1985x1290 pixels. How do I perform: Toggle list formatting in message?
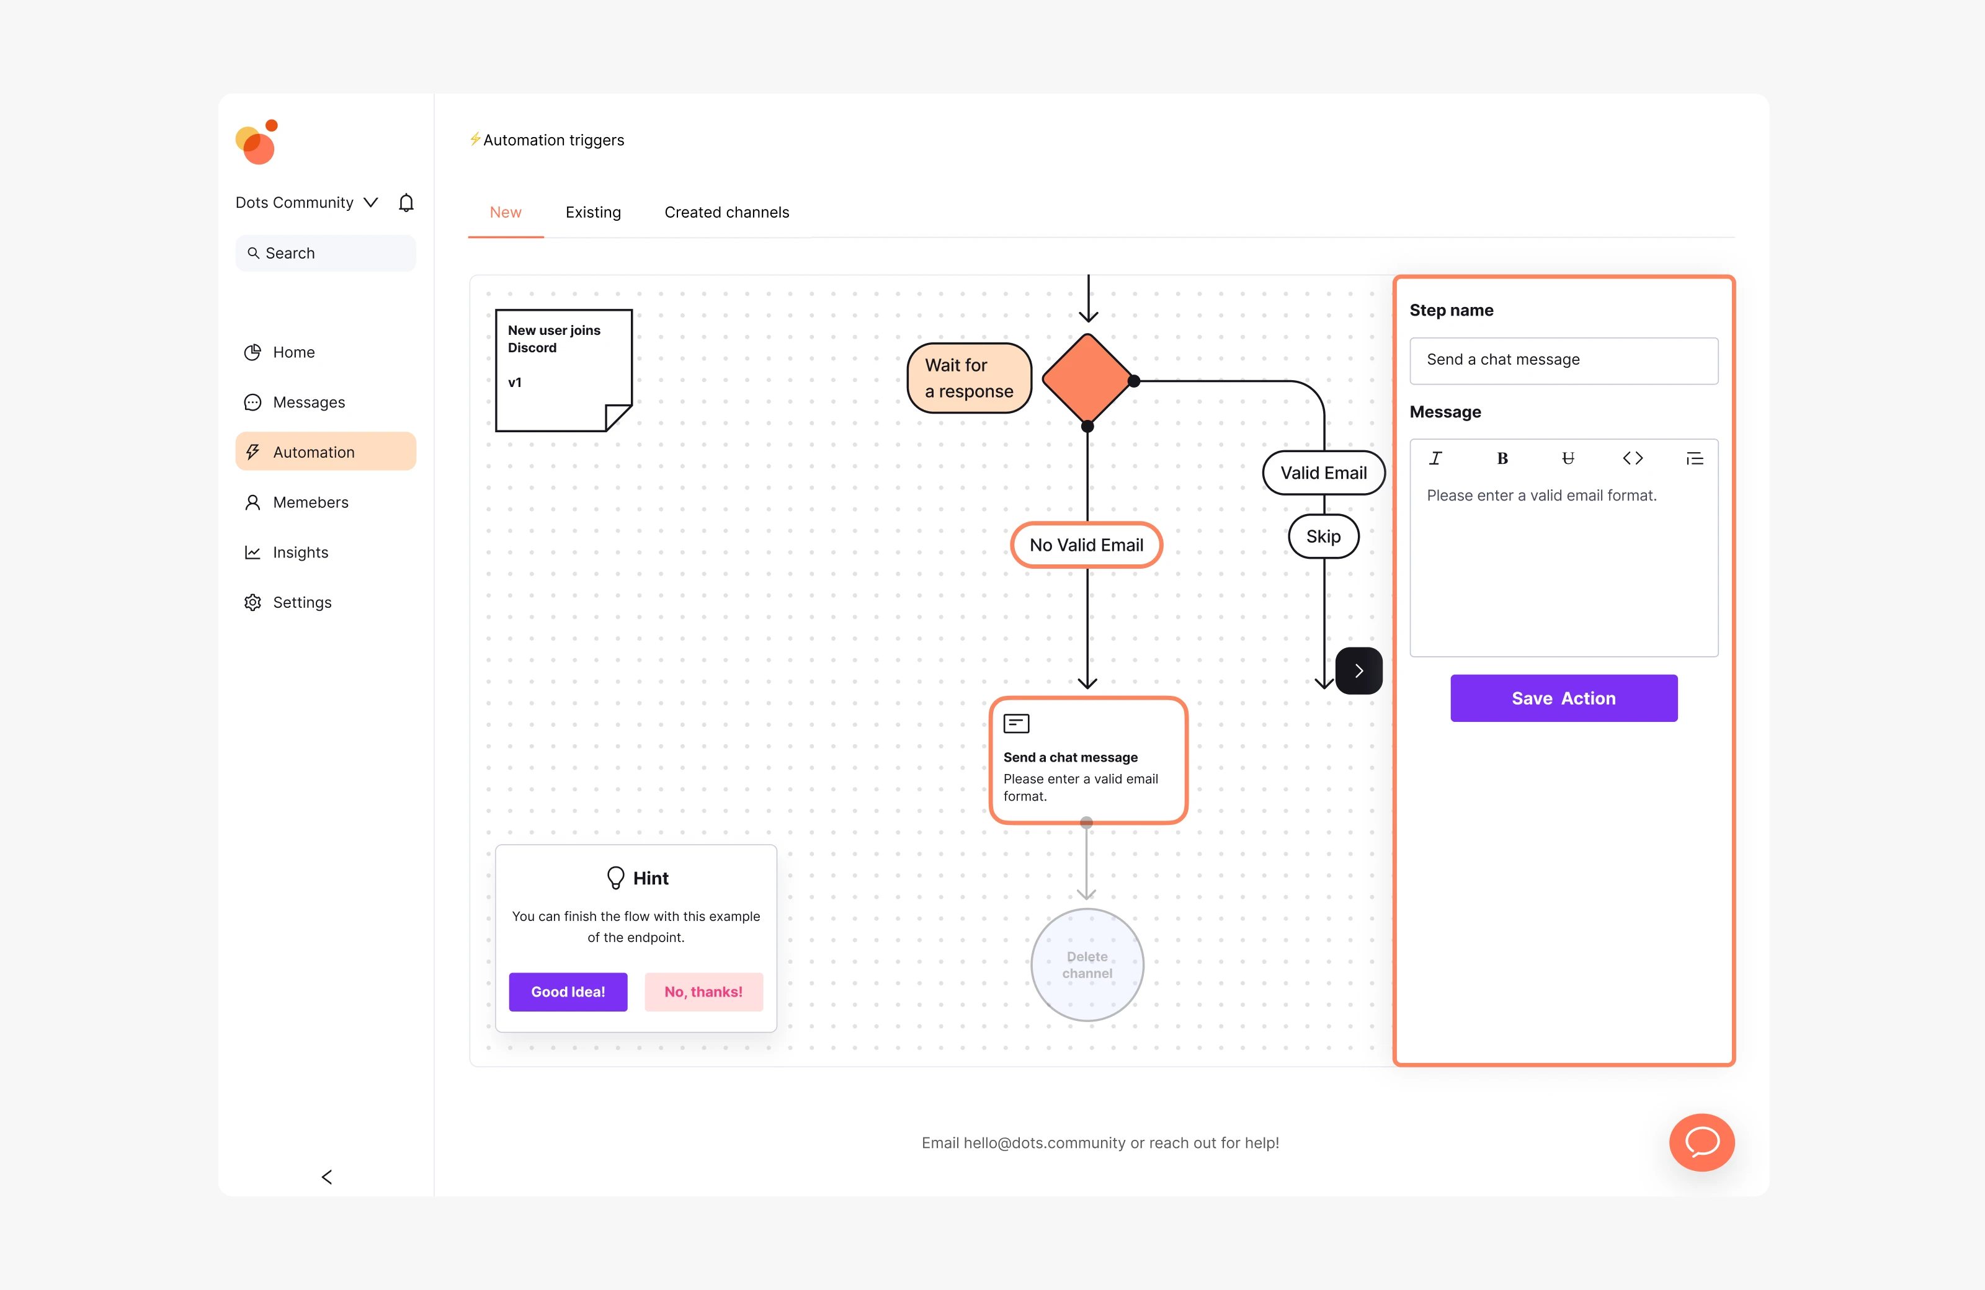1694,458
